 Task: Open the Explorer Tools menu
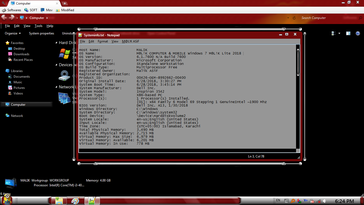pos(38,26)
